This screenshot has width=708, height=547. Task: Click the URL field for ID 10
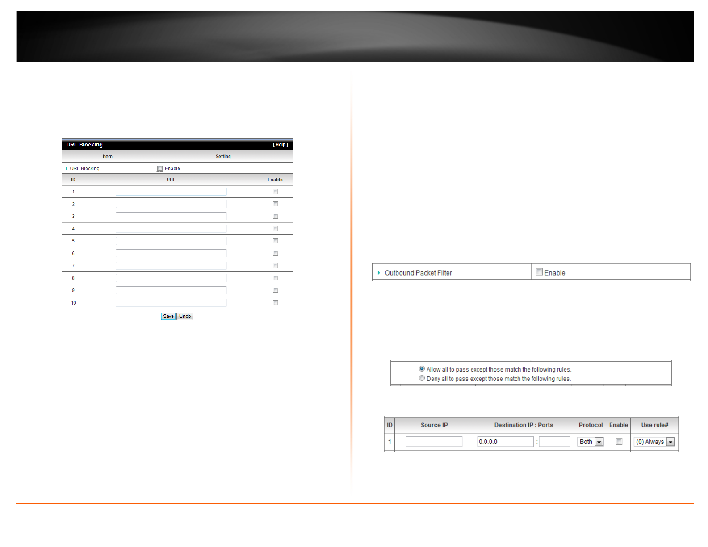point(171,303)
